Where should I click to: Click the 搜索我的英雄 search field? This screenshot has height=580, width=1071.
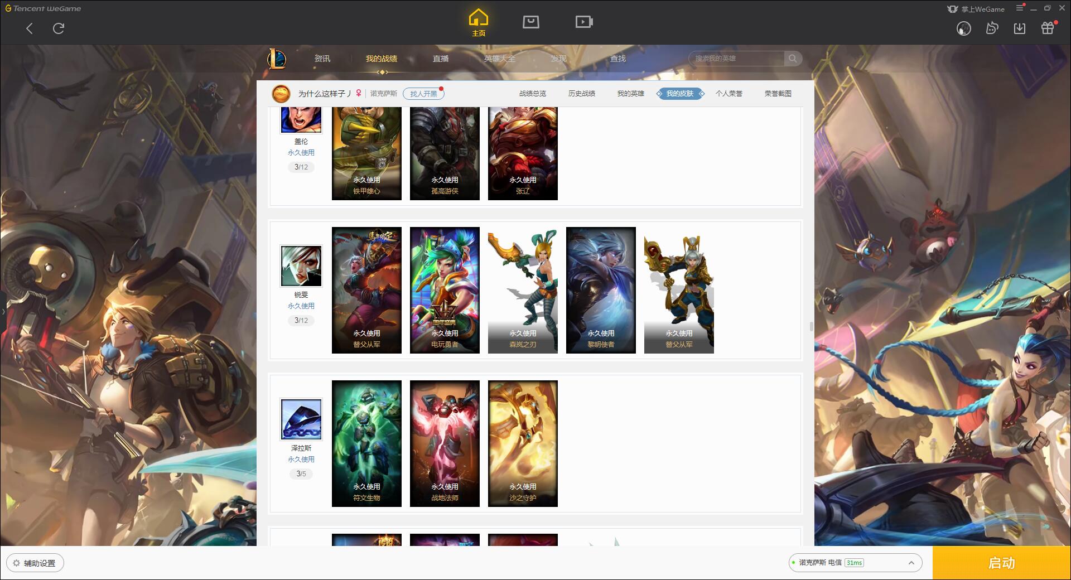[x=736, y=59]
